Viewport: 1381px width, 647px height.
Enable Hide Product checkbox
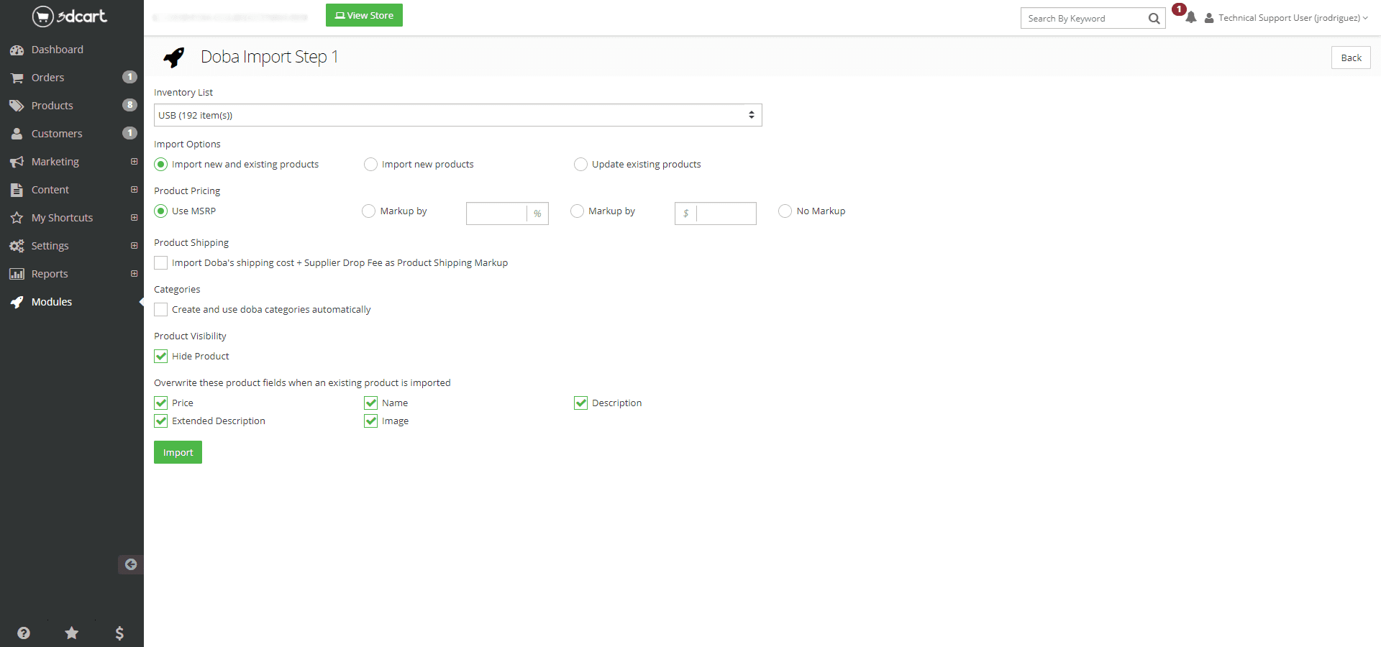click(161, 357)
